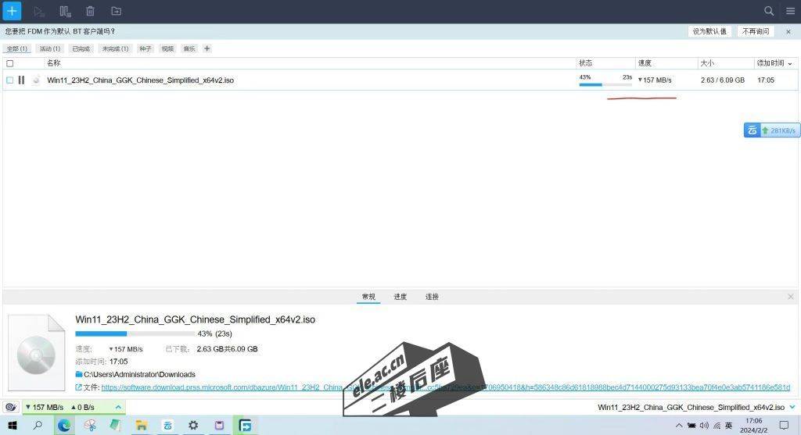Click the start downloads play icon

(x=39, y=11)
